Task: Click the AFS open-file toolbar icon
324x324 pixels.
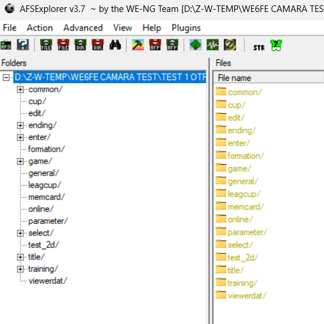Action: pos(6,45)
